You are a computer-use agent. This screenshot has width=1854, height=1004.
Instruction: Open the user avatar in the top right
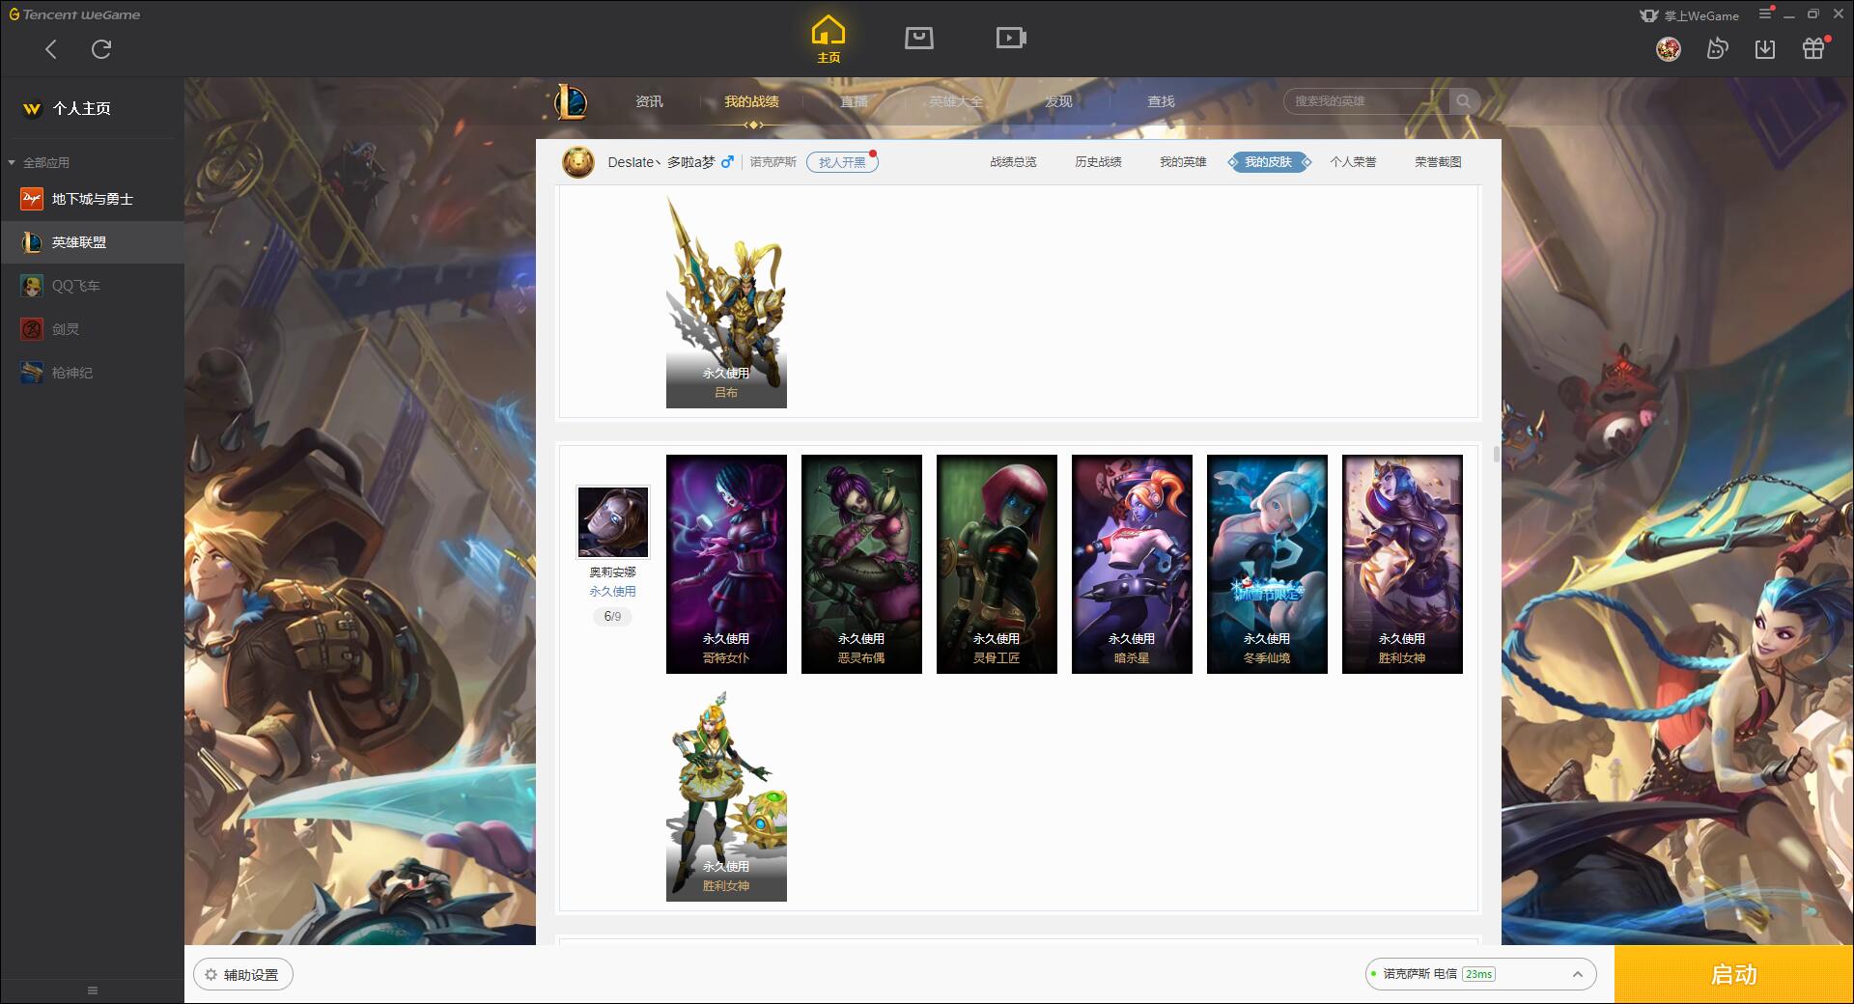[x=1669, y=48]
